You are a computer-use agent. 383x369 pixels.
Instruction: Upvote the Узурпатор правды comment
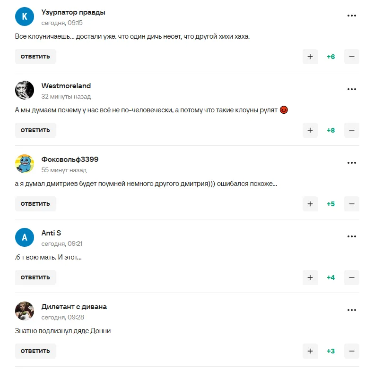pos(310,57)
